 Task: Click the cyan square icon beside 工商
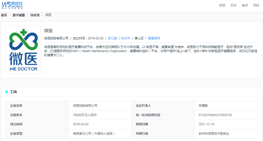[7, 92]
